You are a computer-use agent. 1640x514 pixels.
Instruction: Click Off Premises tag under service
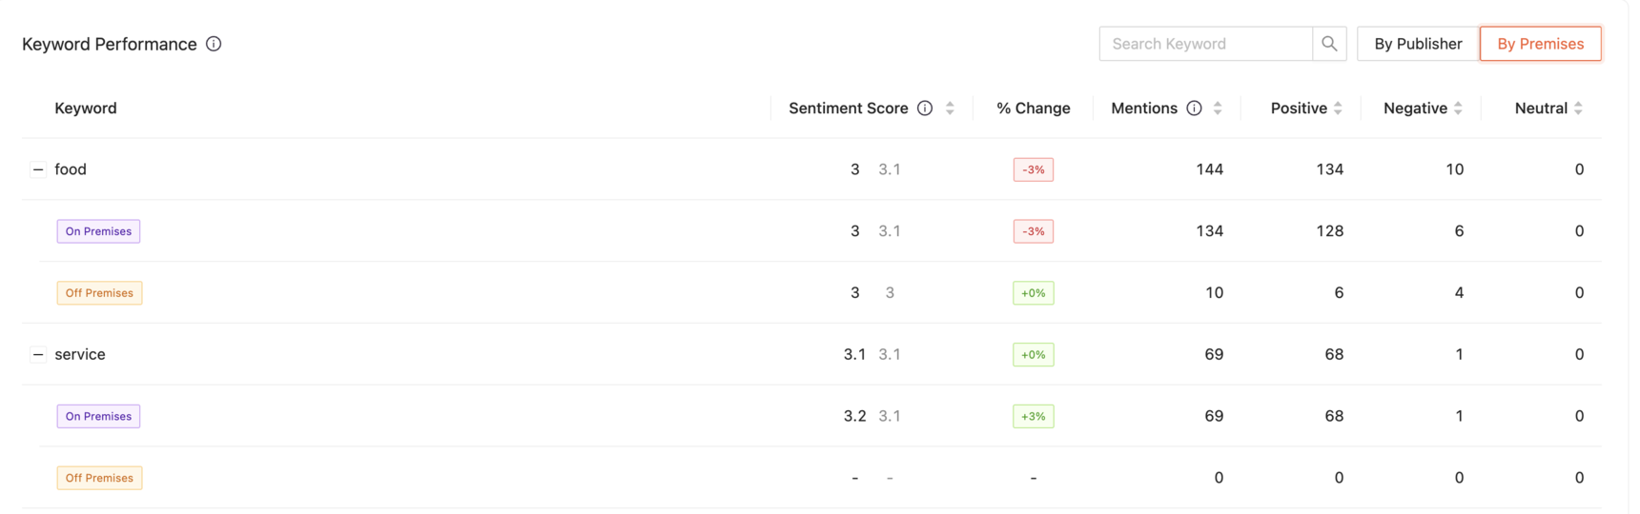(x=99, y=478)
